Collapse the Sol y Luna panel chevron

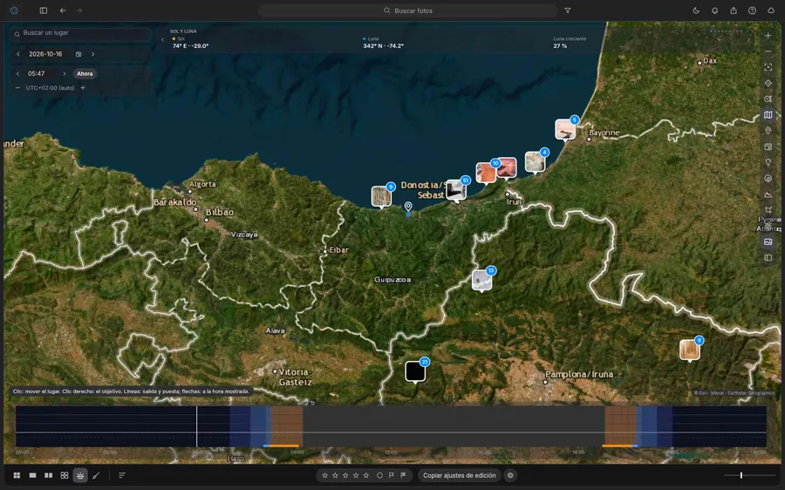click(x=163, y=39)
